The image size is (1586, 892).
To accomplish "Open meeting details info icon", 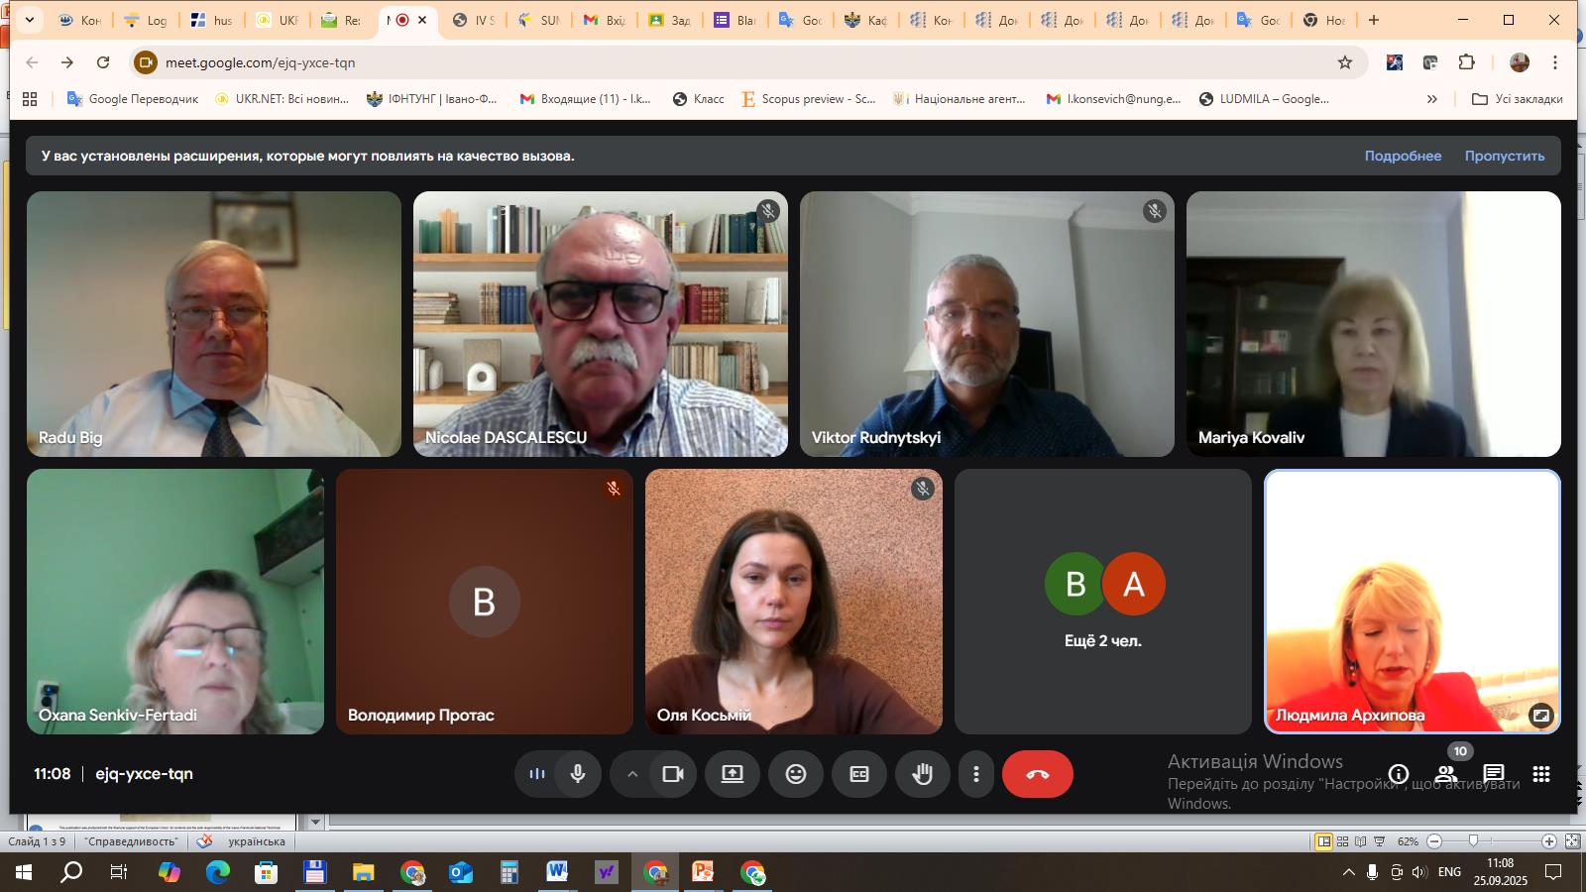I will tap(1398, 774).
